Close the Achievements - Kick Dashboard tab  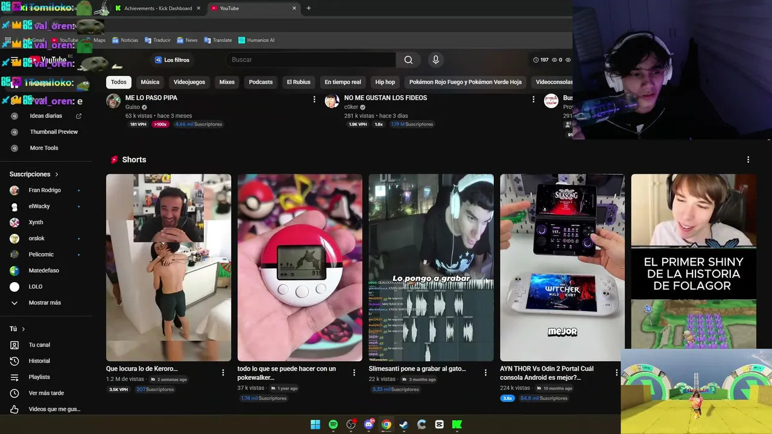(x=198, y=8)
